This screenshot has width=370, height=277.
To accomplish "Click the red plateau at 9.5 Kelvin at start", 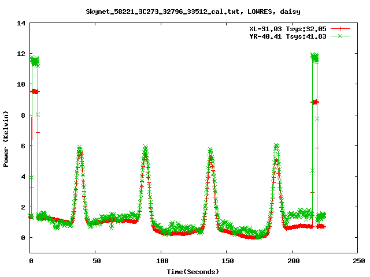I will point(35,92).
